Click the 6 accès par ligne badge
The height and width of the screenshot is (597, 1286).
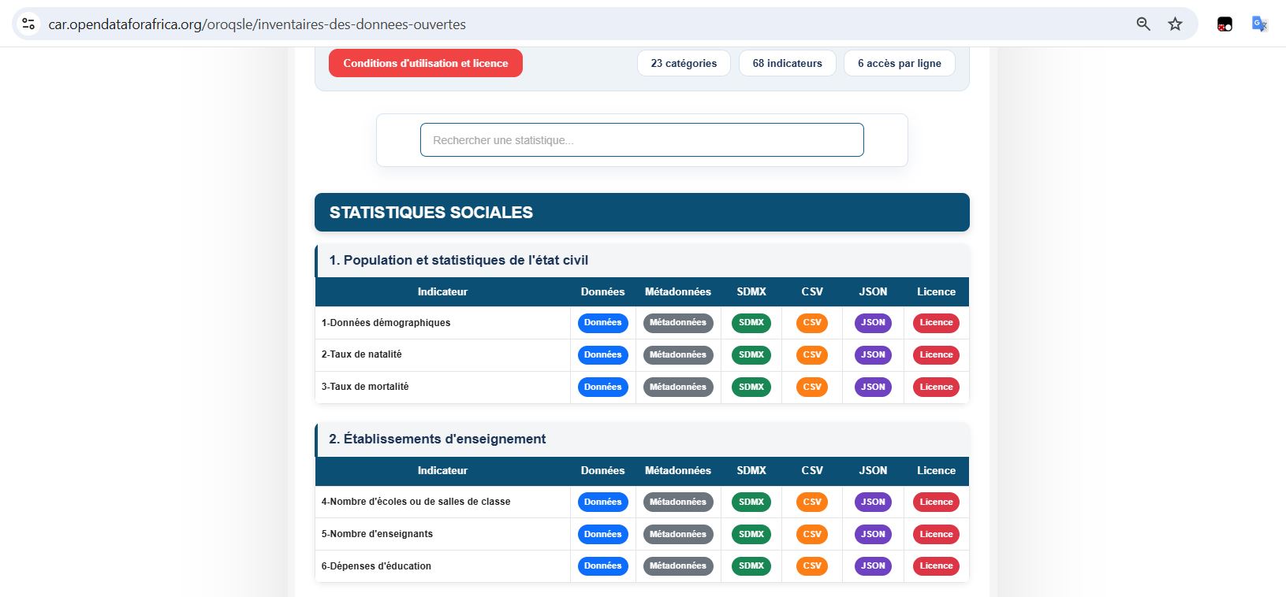tap(899, 63)
